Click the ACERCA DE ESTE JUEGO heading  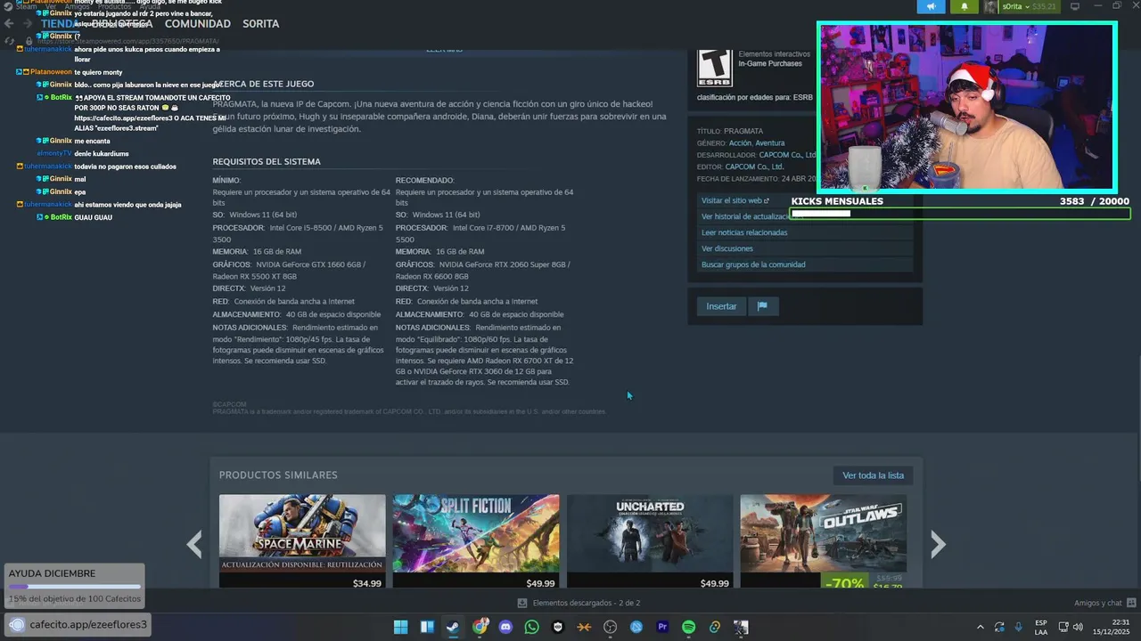(x=263, y=84)
